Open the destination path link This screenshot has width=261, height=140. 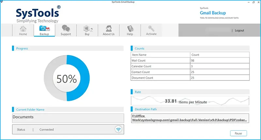pos(190,118)
